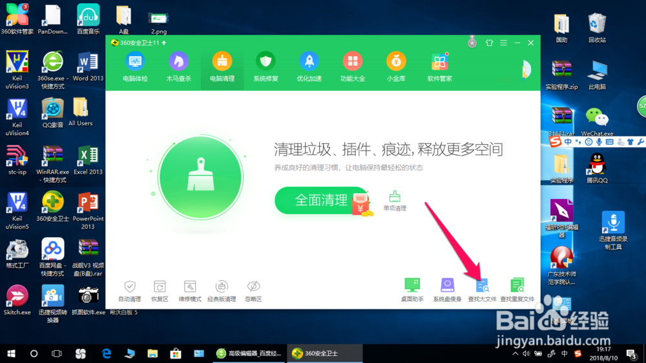Viewport: 646px width, 363px height.
Task: Select the Skitch.exe desktop icon
Action: (17, 300)
